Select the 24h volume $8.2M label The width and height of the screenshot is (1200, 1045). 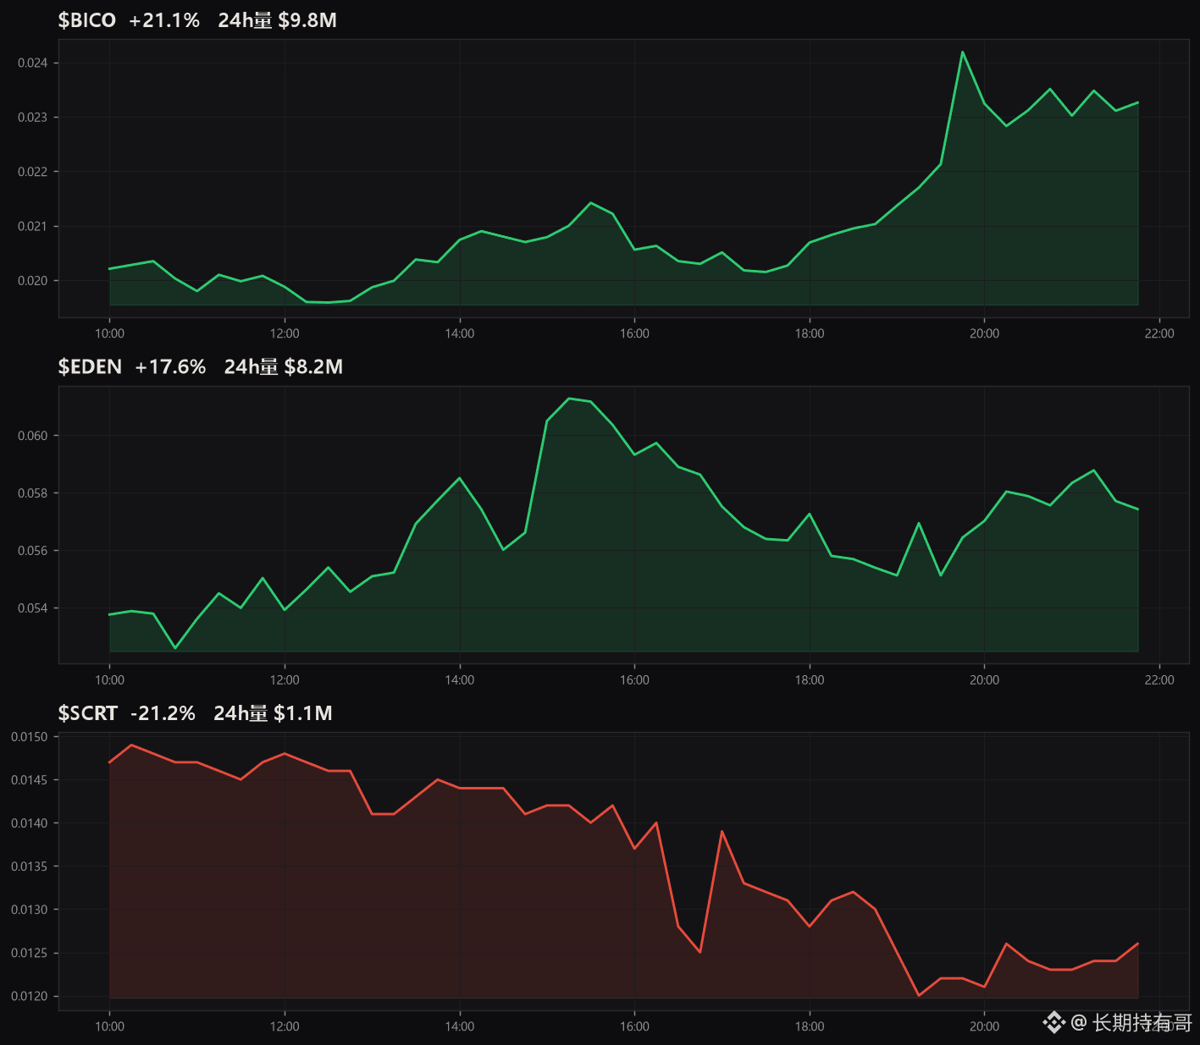(x=284, y=366)
